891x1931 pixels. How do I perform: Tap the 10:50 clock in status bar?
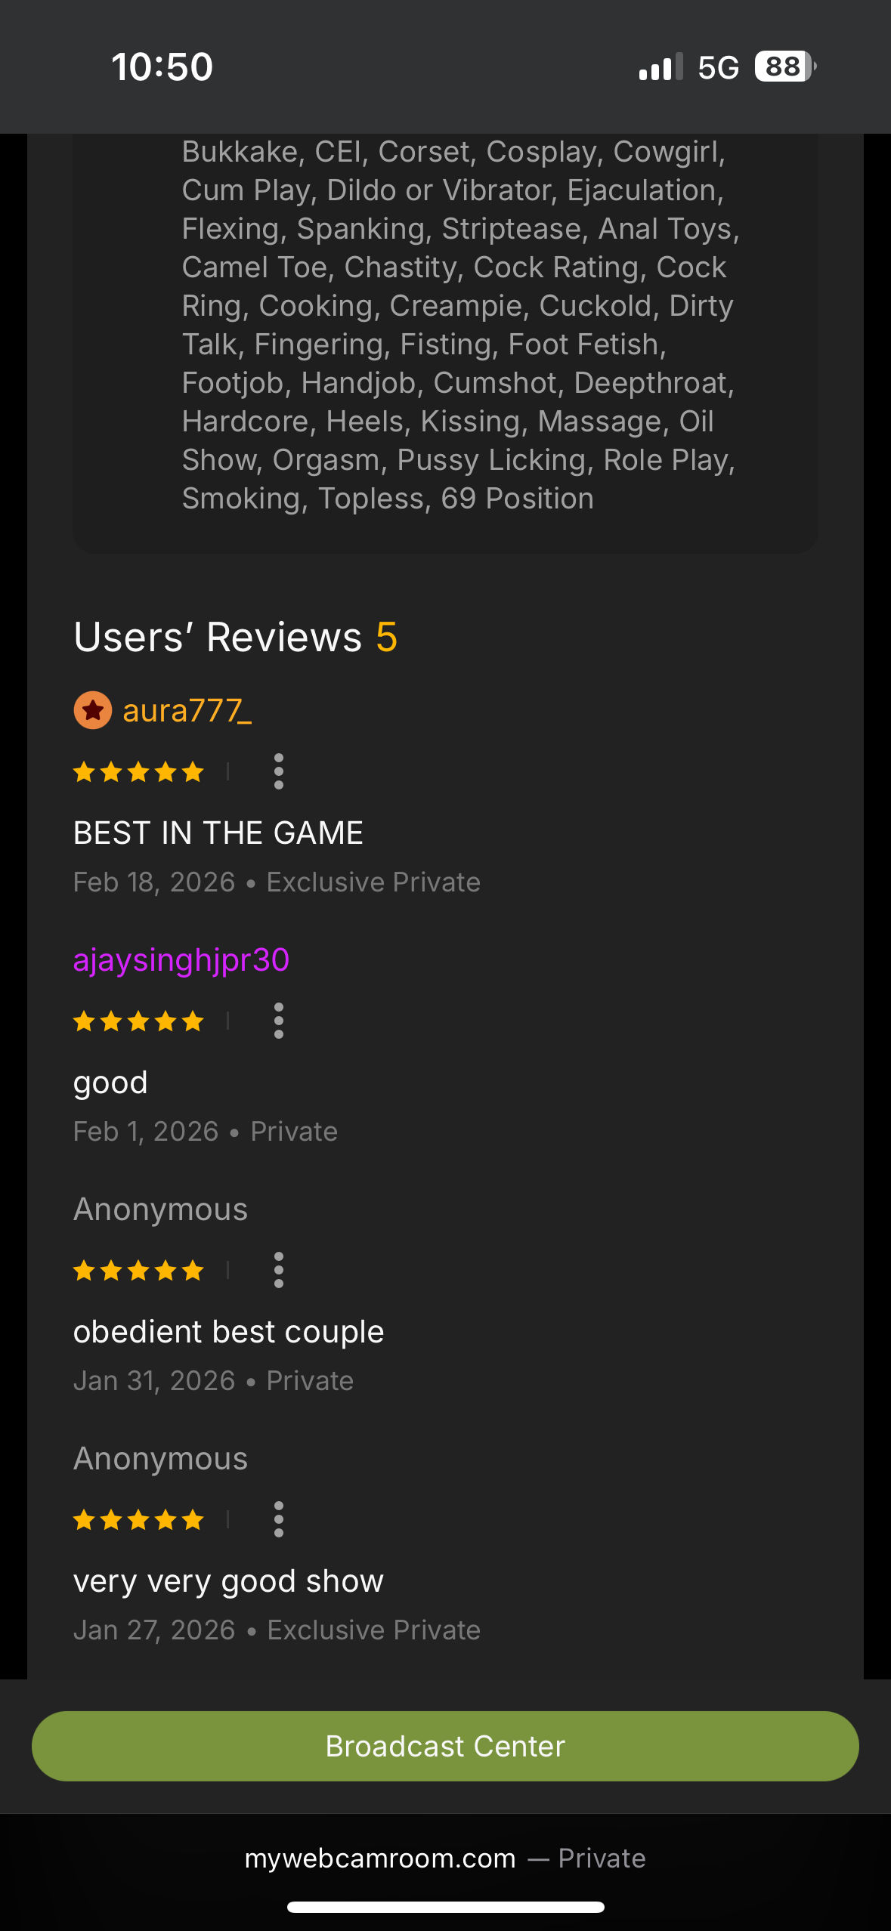pos(162,66)
